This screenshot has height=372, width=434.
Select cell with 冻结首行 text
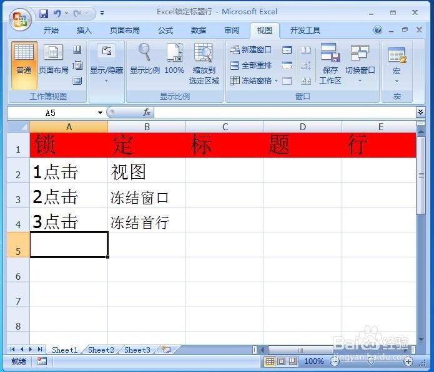[147, 220]
